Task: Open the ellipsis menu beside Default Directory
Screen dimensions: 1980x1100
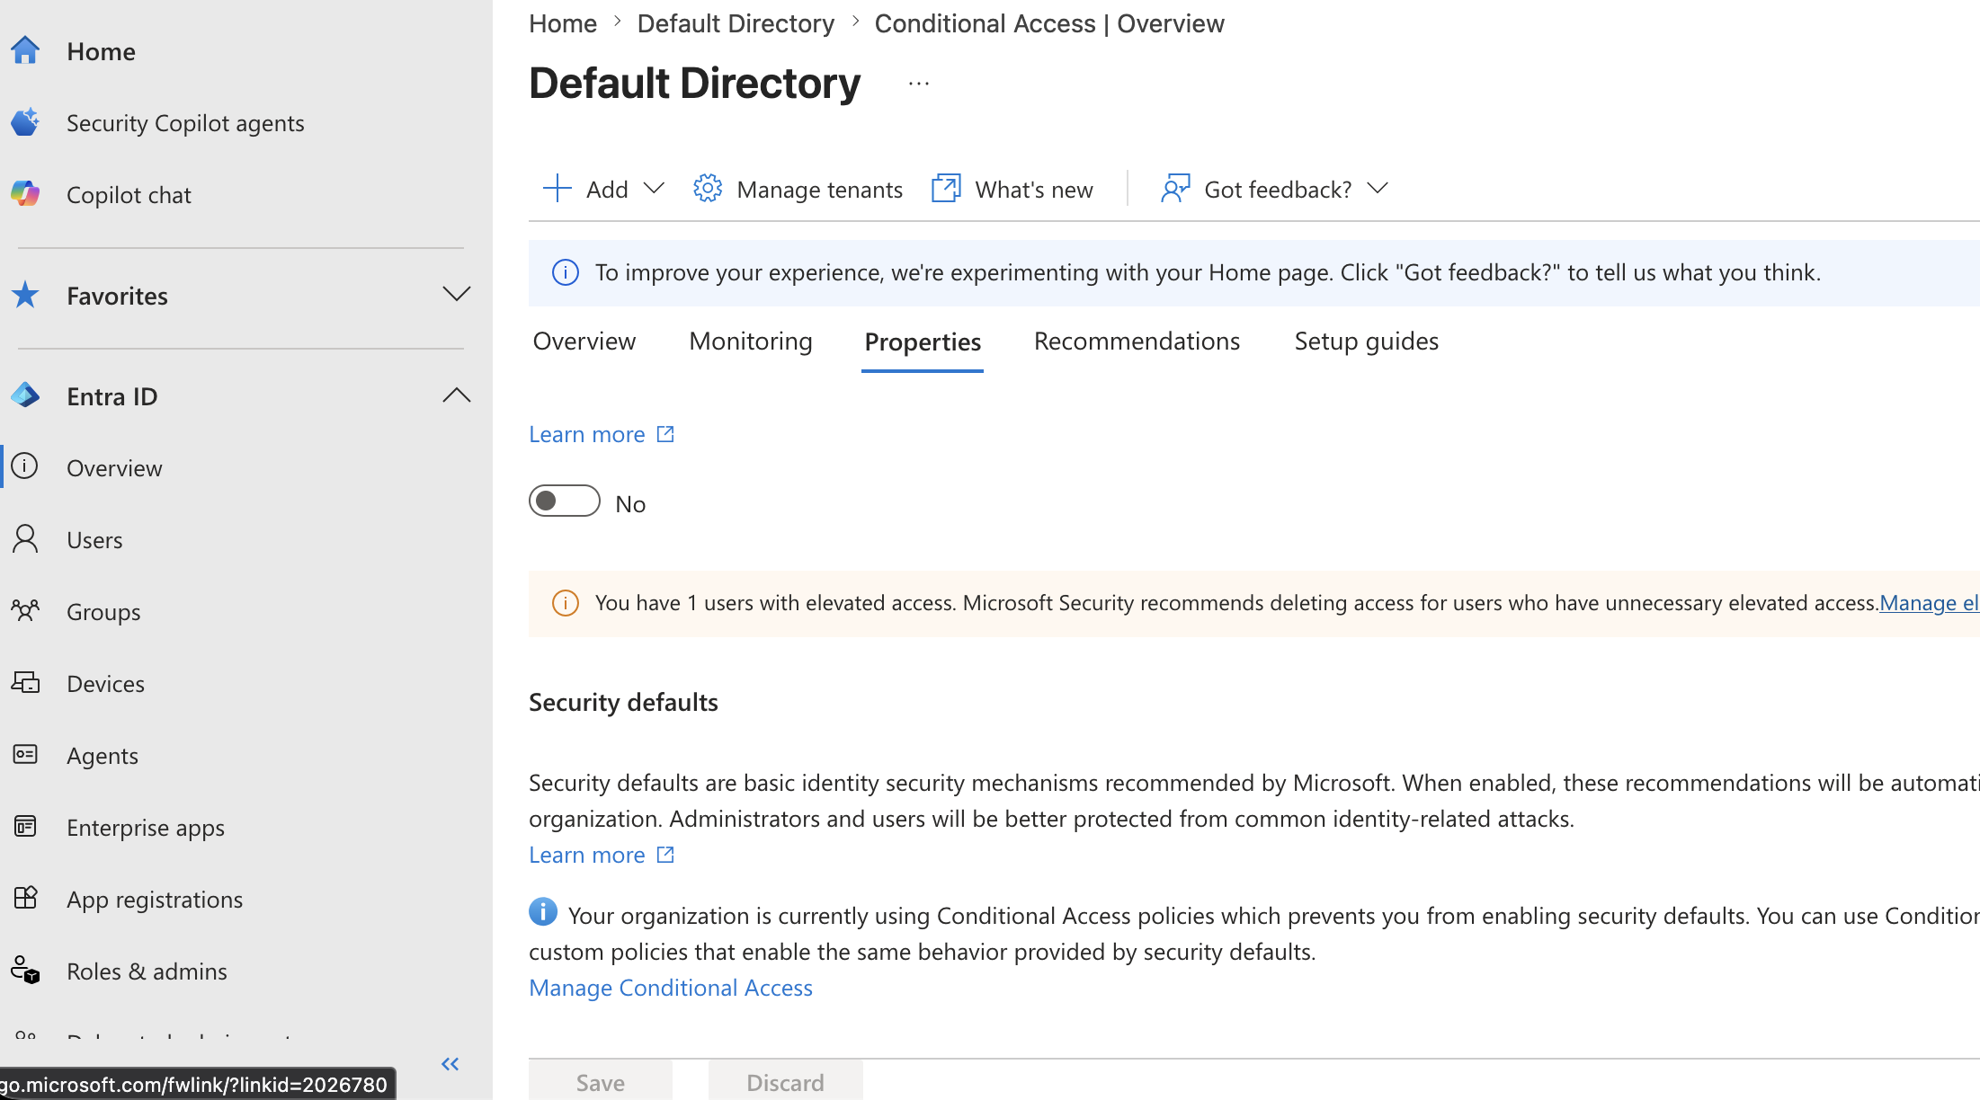Action: pos(919,84)
